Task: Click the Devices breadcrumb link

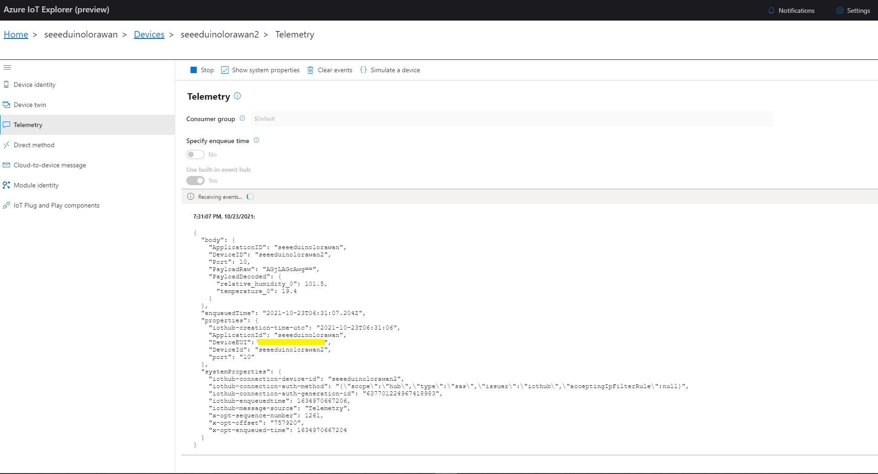Action: [x=149, y=34]
